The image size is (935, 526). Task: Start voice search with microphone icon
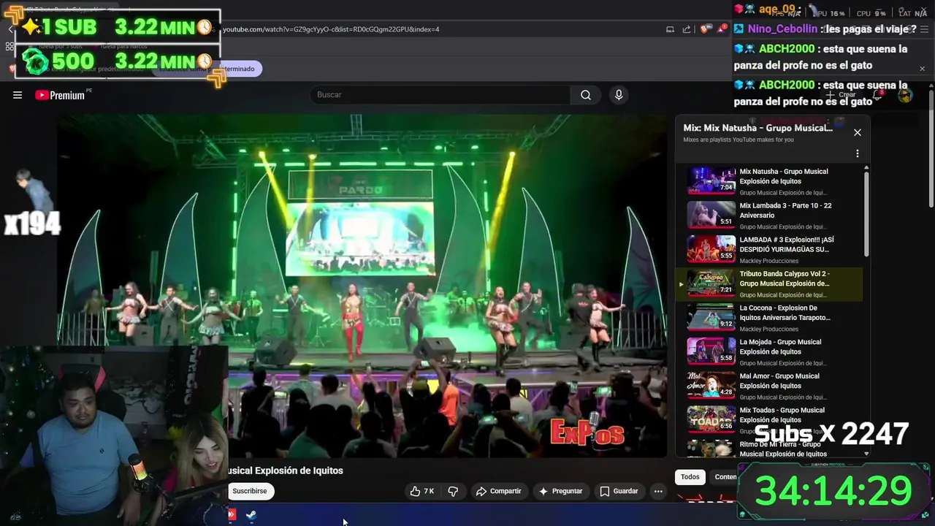619,95
